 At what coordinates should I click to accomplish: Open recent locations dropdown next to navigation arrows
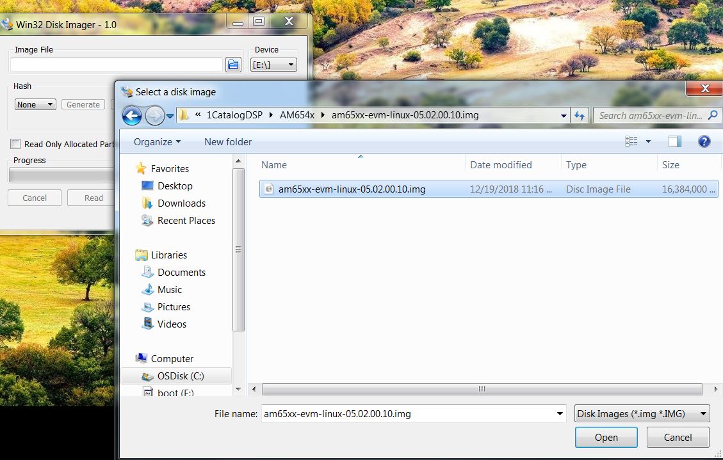(x=170, y=116)
